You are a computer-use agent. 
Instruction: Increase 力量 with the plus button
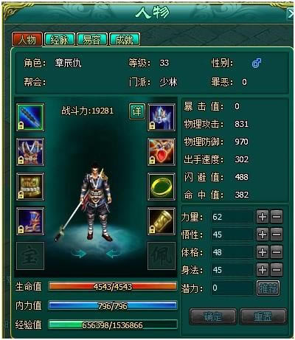[263, 217]
